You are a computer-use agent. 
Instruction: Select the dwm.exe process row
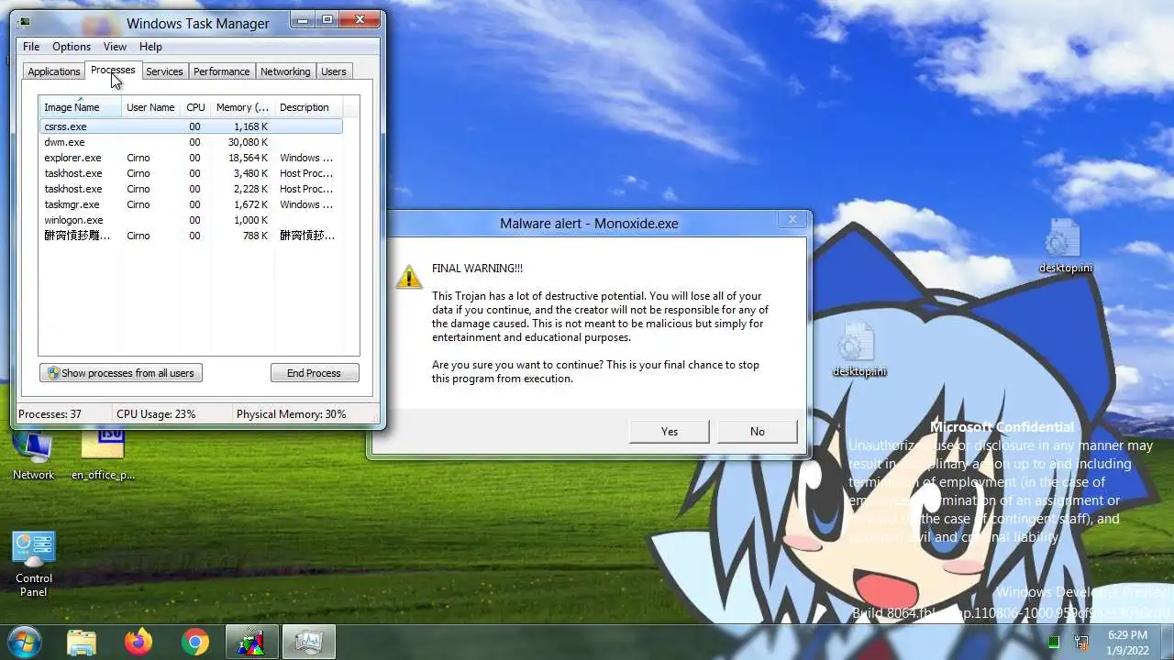coord(191,142)
